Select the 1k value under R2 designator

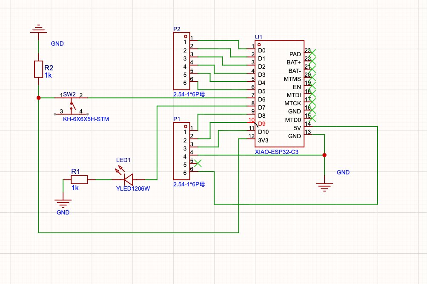pyautogui.click(x=48, y=75)
